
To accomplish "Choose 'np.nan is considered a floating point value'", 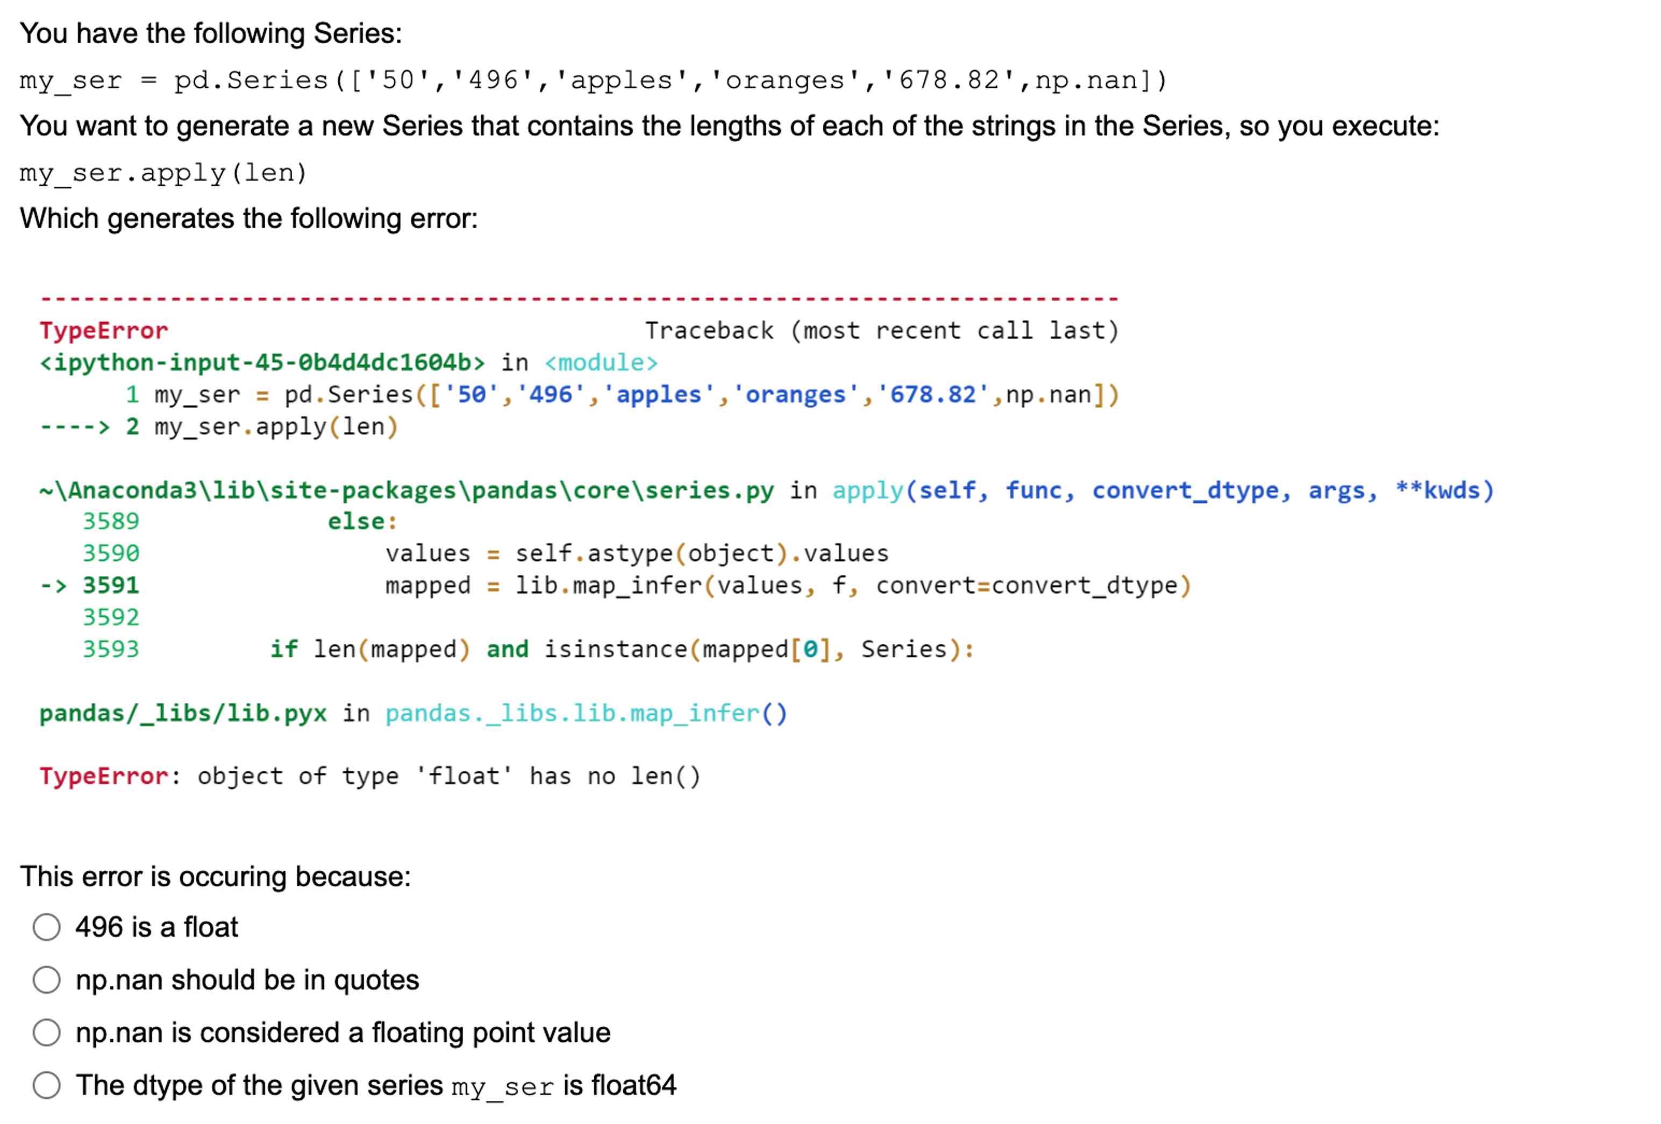I will pyautogui.click(x=46, y=1033).
